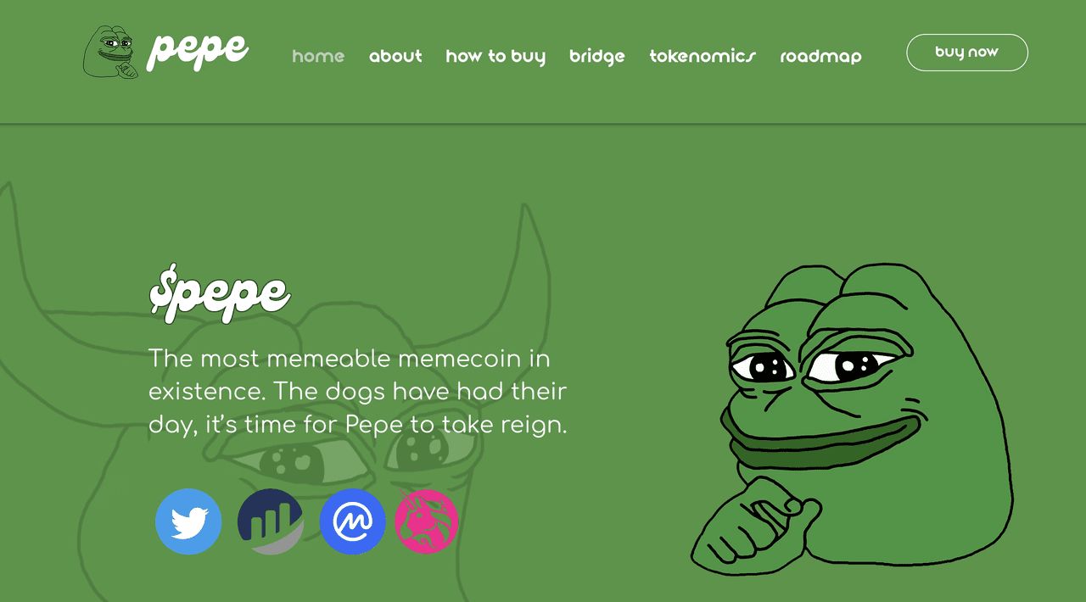
Task: Click Pepe's raised fist in hero illustration
Action: coord(755,521)
